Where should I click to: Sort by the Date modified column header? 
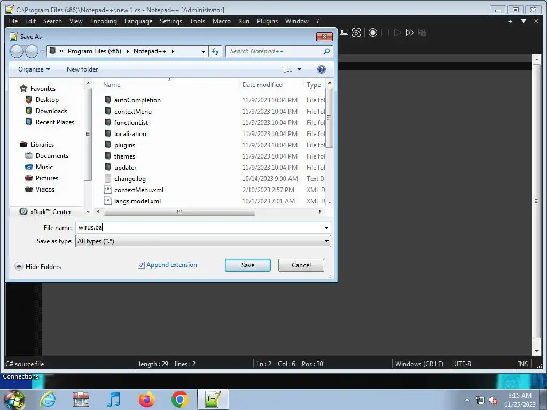coord(262,85)
